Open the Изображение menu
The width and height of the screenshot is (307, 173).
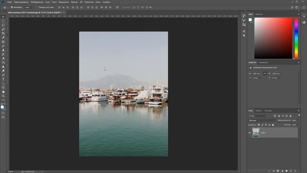tap(37, 2)
